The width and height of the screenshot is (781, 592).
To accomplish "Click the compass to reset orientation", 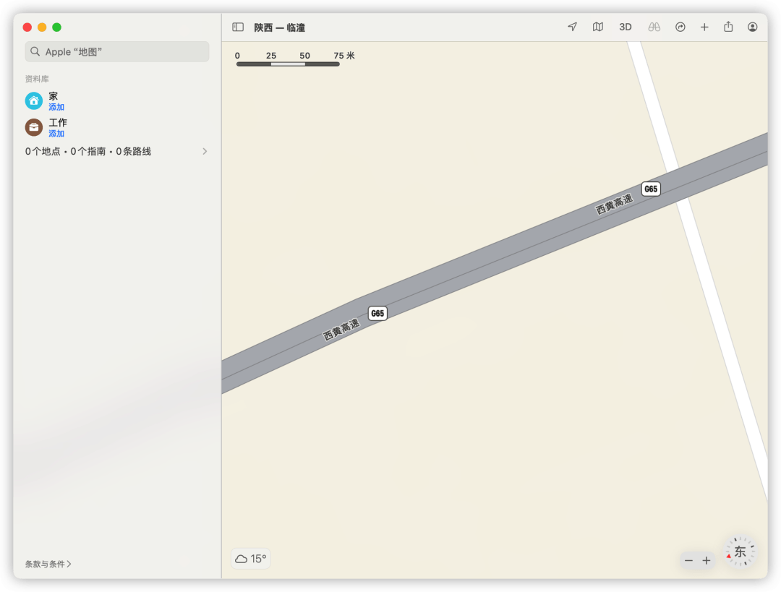I will click(740, 552).
